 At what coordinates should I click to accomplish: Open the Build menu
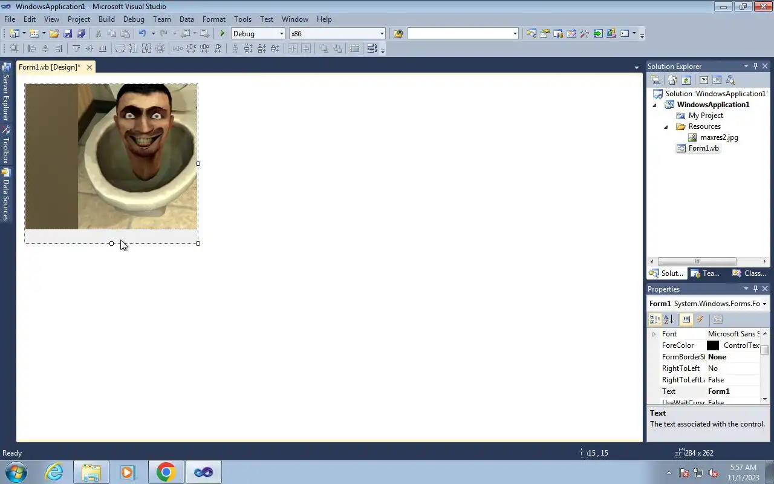click(106, 19)
